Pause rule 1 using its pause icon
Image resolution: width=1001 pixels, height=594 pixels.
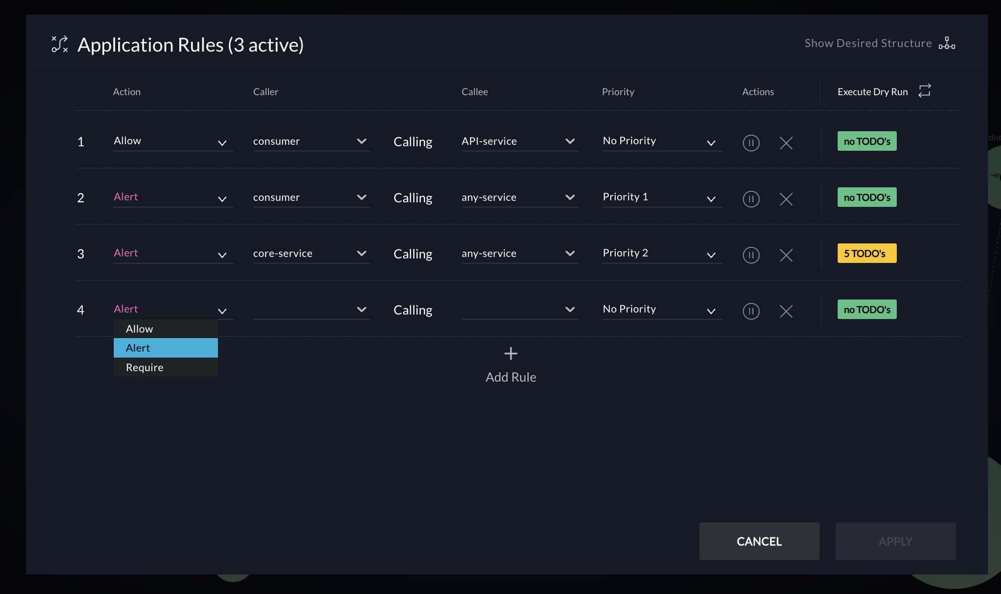coord(751,143)
